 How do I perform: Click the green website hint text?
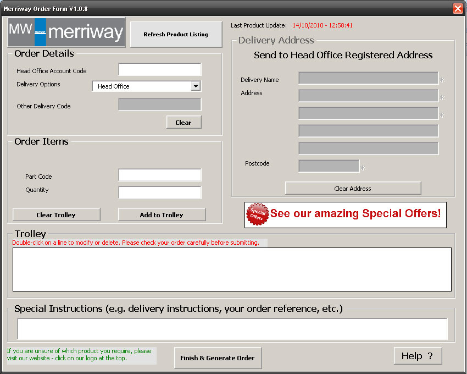pyautogui.click(x=79, y=355)
